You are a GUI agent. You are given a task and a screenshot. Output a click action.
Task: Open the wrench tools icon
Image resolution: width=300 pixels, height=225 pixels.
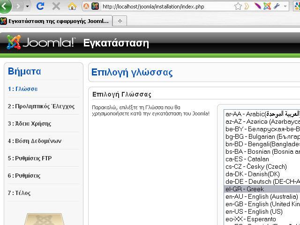[277, 7]
